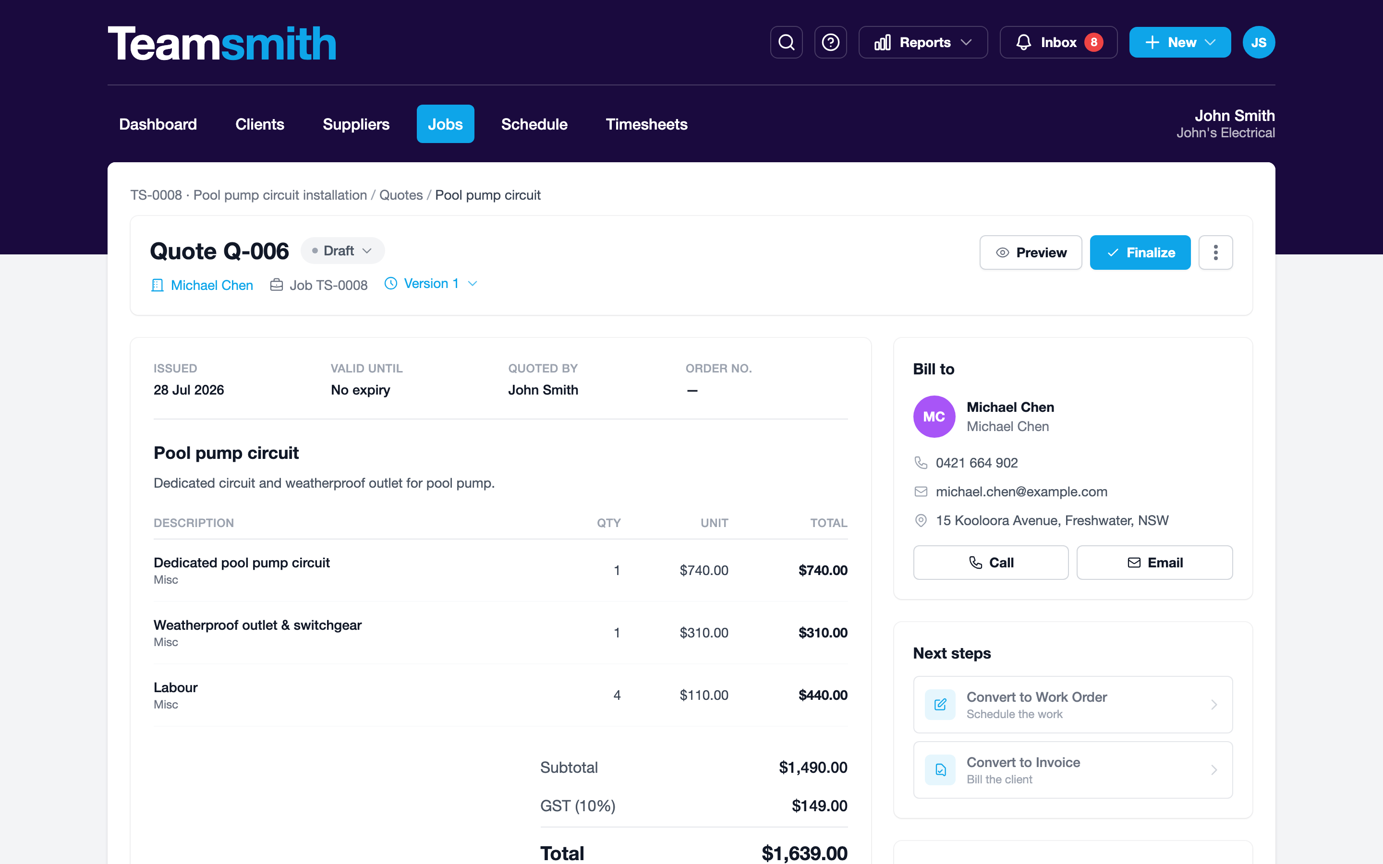Open the Draft status dropdown

[x=343, y=251]
